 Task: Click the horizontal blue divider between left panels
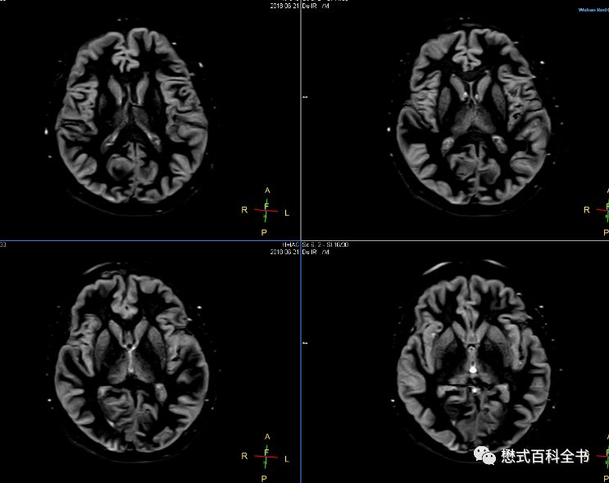148,241
